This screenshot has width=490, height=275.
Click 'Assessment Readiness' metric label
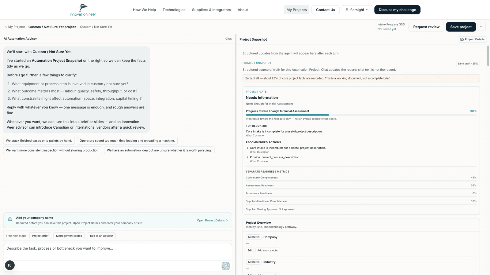260,185
